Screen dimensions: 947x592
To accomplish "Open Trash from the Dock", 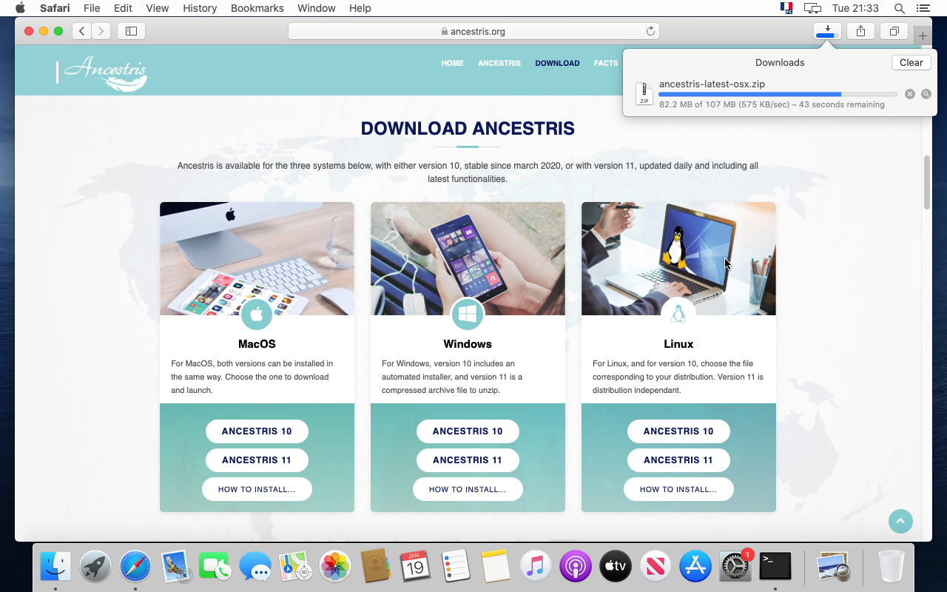I will (x=891, y=567).
